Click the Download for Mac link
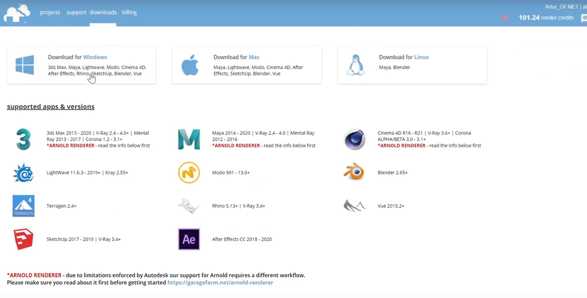Image resolution: width=587 pixels, height=298 pixels. [236, 57]
